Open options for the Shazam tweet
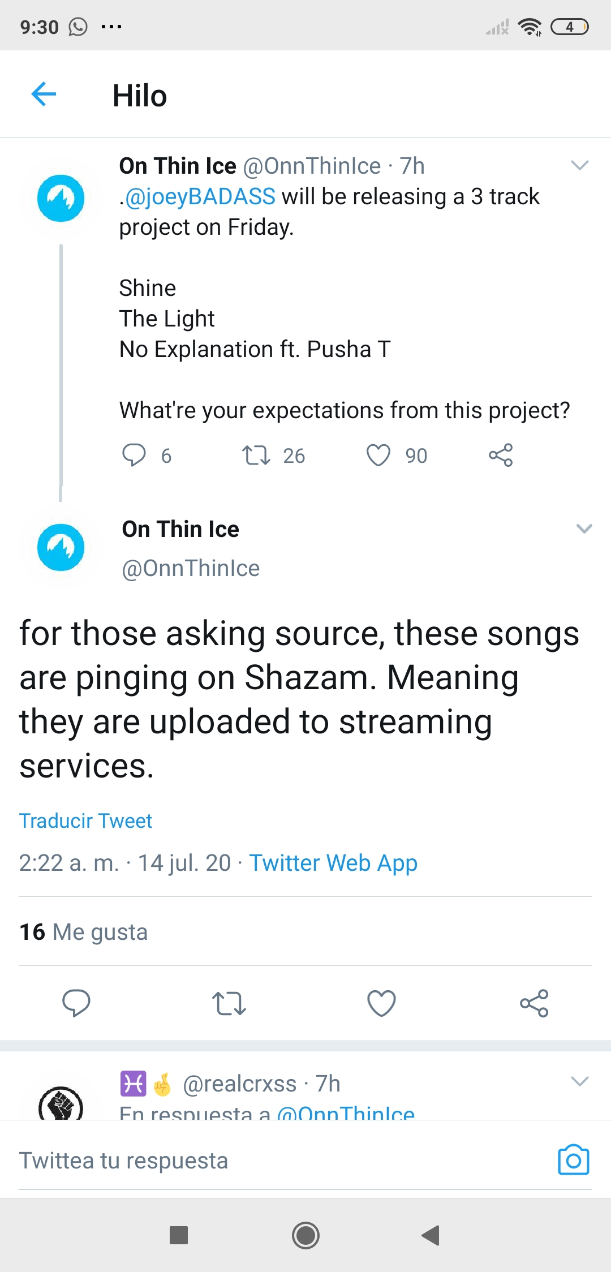 pyautogui.click(x=583, y=529)
